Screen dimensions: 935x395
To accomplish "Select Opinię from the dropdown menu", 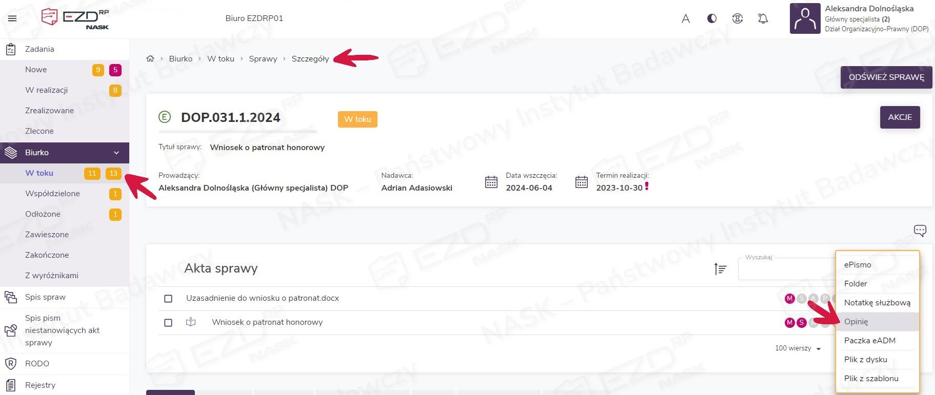I will tap(856, 322).
